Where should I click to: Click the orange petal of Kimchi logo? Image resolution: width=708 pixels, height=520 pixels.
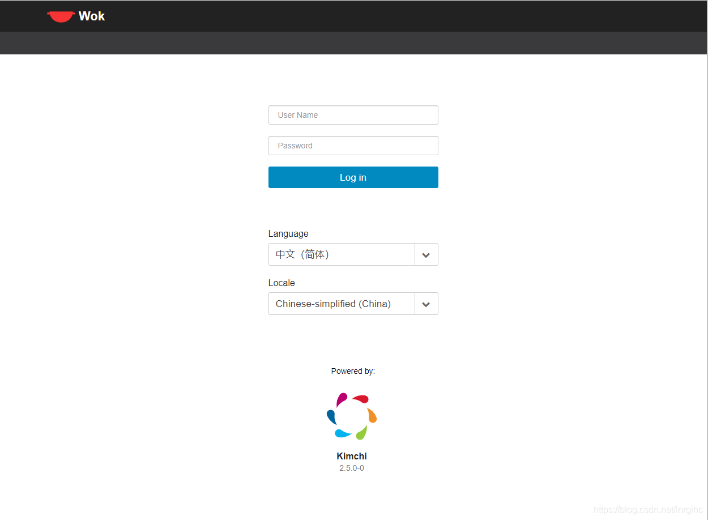pos(372,415)
